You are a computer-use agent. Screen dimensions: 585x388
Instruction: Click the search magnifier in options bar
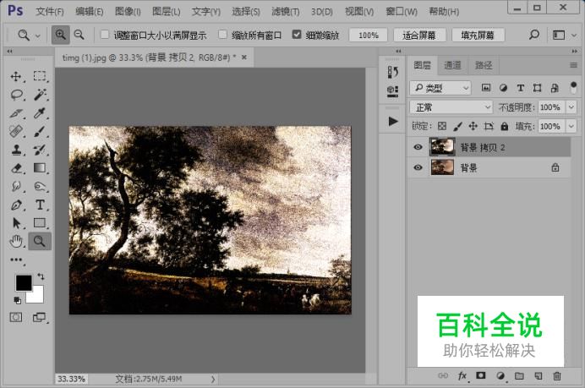tap(534, 35)
